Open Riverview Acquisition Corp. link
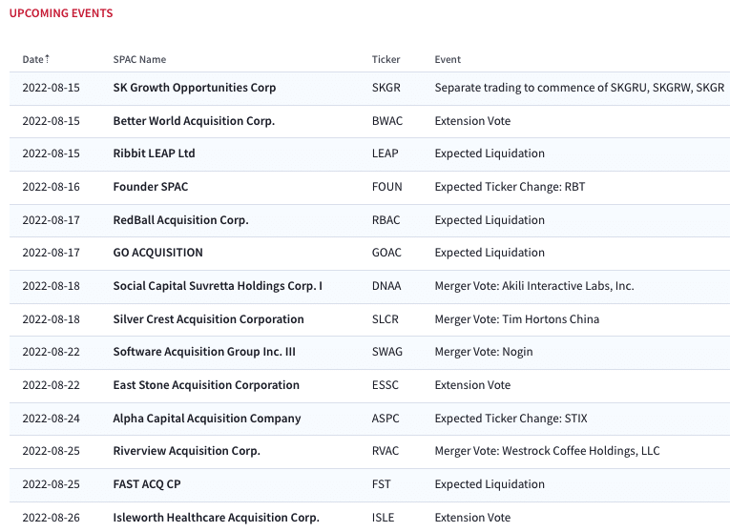This screenshot has width=730, height=532. 187,451
